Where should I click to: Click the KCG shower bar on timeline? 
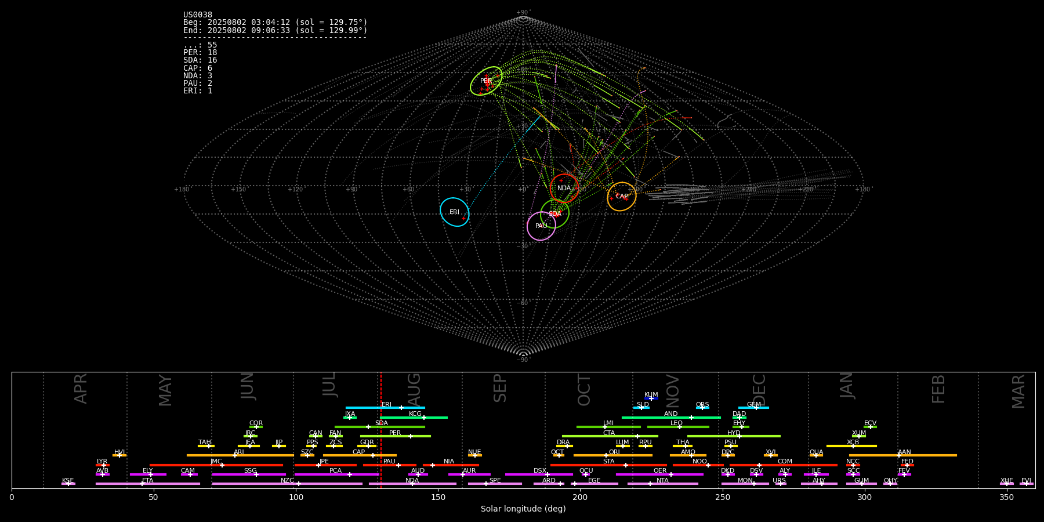[x=414, y=417]
